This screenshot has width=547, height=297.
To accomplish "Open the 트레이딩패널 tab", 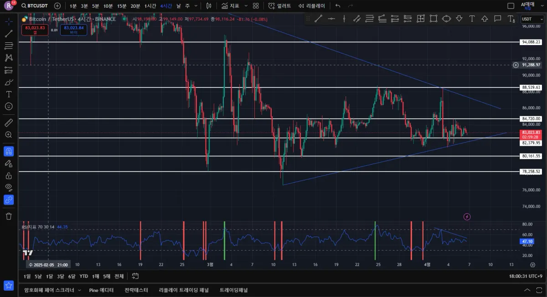I will (234, 290).
